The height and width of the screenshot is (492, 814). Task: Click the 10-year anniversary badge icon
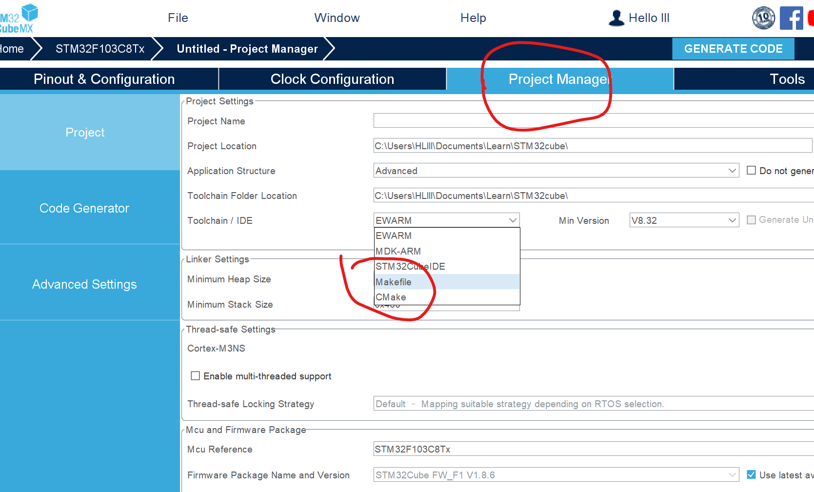pyautogui.click(x=763, y=18)
